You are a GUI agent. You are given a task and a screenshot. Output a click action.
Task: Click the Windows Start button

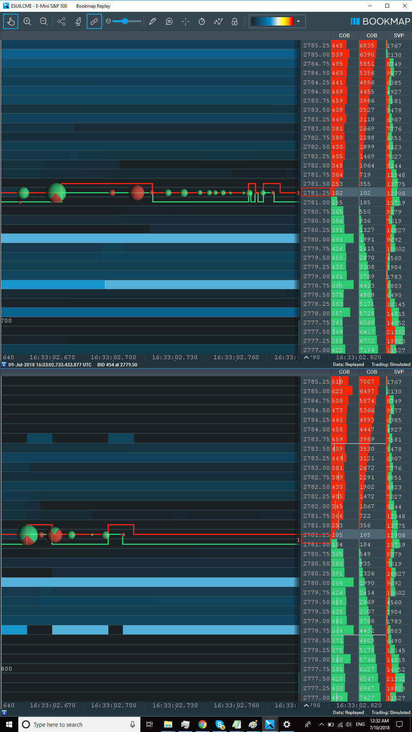[9, 724]
